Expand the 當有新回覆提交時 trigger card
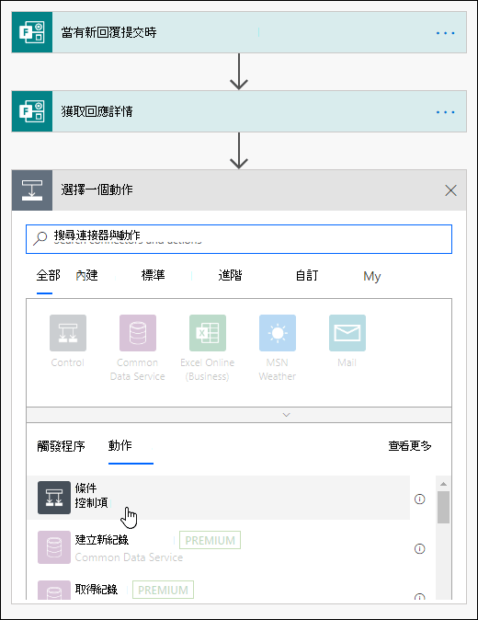478x620 pixels. [x=239, y=32]
